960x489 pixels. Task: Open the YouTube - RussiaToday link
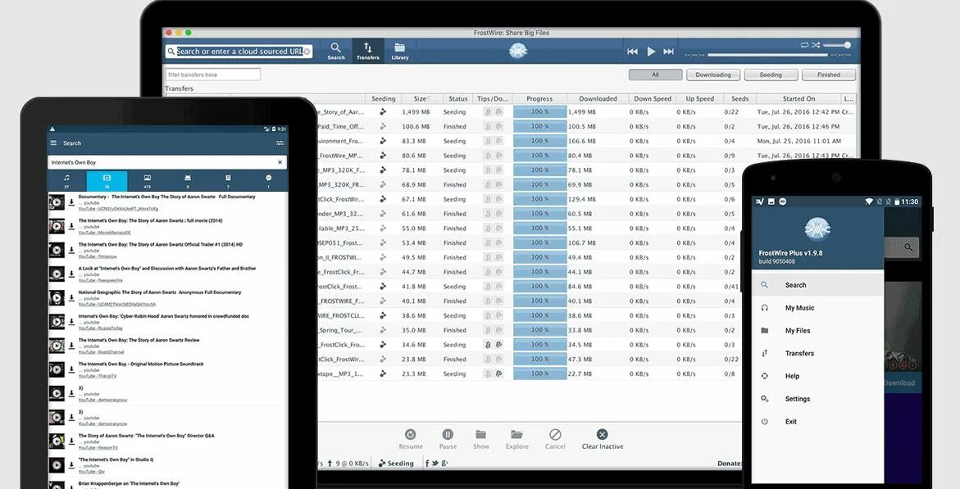[x=100, y=328]
